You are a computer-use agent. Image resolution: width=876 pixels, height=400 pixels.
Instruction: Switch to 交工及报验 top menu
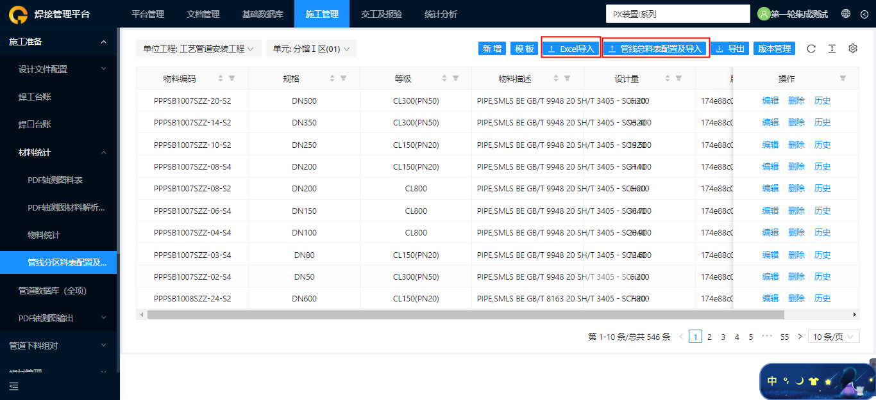[x=382, y=14]
